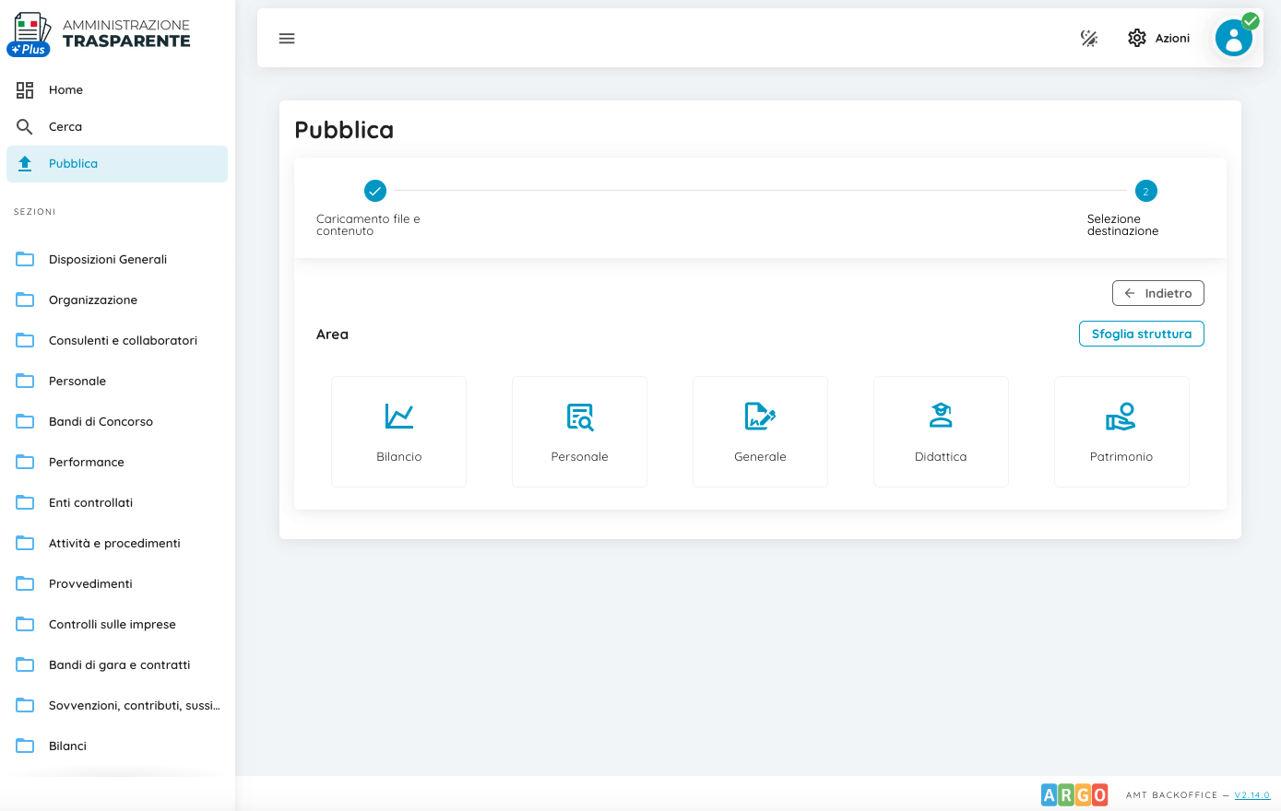
Task: Click the Organizzazione folder icon
Action: click(25, 300)
